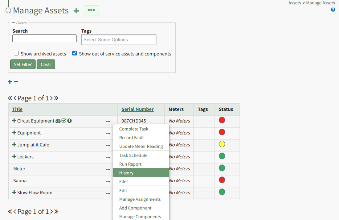This screenshot has height=220, width=339.
Task: Click the meter gauge icon next to Circut Equipment
Action: (x=58, y=121)
